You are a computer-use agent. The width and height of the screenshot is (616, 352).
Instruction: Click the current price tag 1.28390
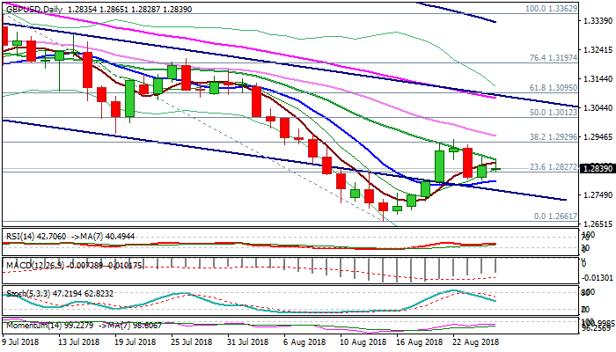[591, 169]
